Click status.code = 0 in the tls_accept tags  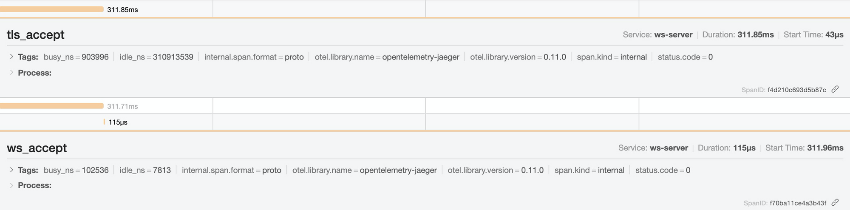click(685, 57)
